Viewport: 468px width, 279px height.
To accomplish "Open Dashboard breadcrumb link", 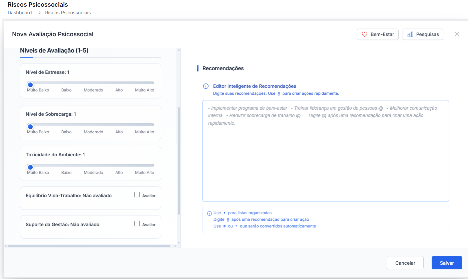I will (20, 13).
